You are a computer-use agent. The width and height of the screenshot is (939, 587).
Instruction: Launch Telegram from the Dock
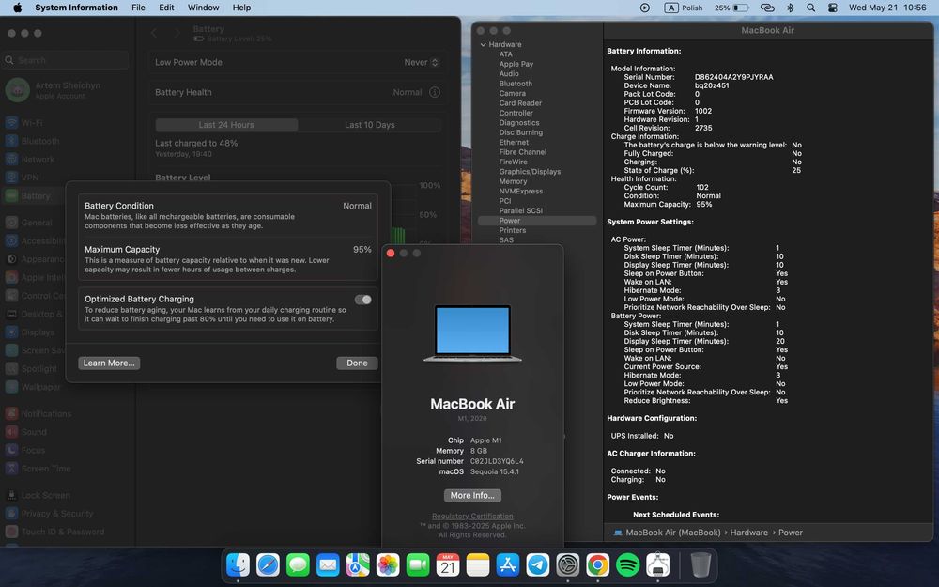pyautogui.click(x=537, y=564)
